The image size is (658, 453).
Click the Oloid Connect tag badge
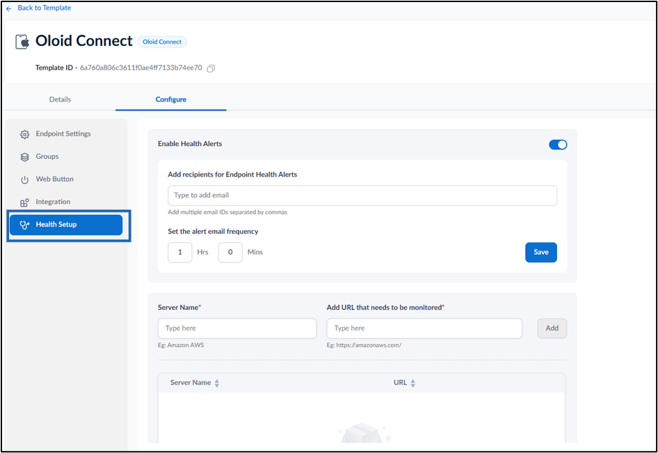(162, 42)
